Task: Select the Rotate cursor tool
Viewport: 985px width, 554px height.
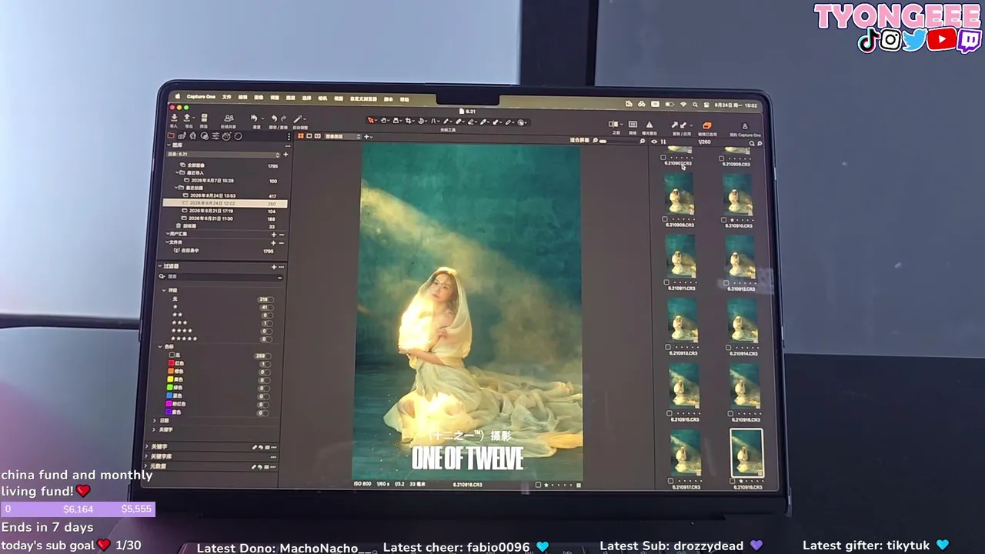Action: (421, 121)
